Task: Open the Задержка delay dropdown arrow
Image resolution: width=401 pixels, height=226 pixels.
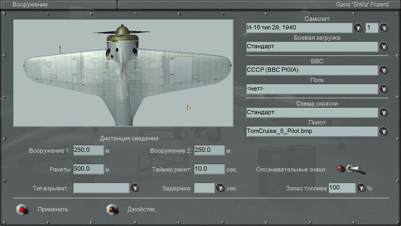Action: 220,188
